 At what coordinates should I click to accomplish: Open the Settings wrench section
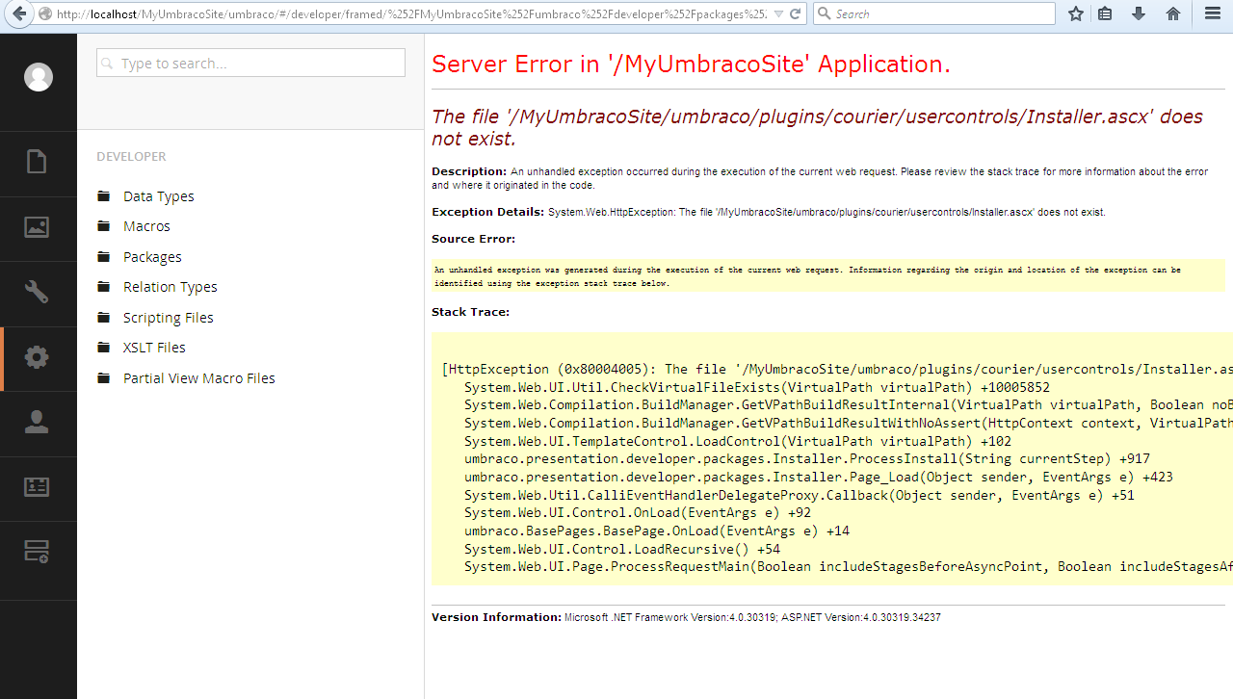(x=37, y=292)
